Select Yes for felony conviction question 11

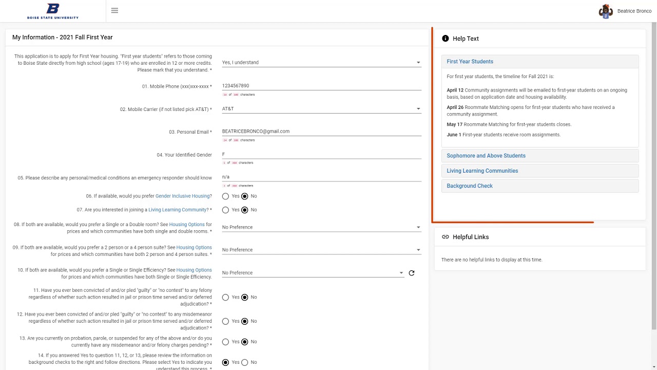click(x=225, y=298)
